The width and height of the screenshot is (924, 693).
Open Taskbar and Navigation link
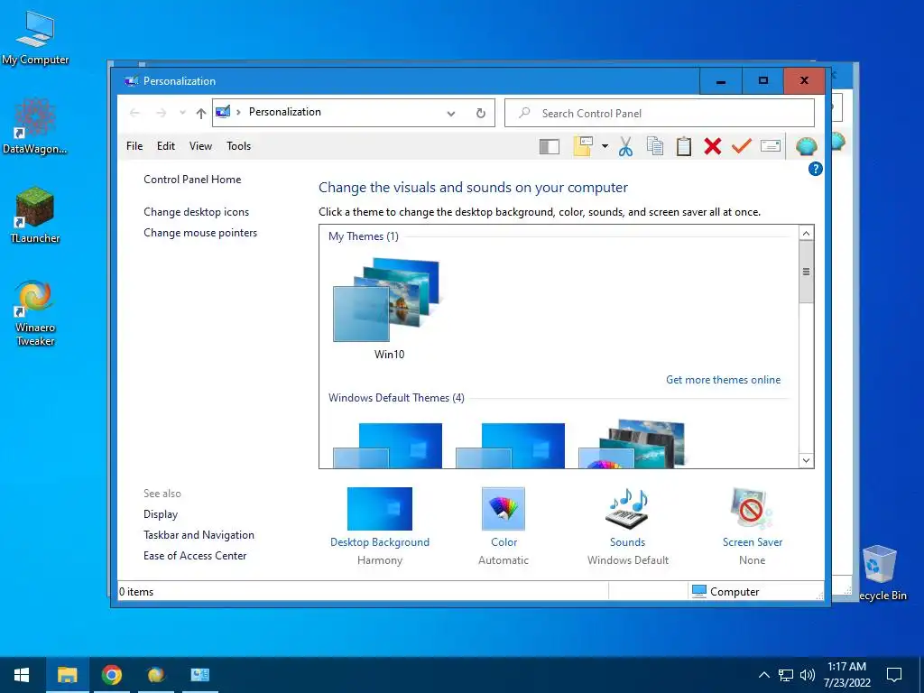[x=199, y=535]
